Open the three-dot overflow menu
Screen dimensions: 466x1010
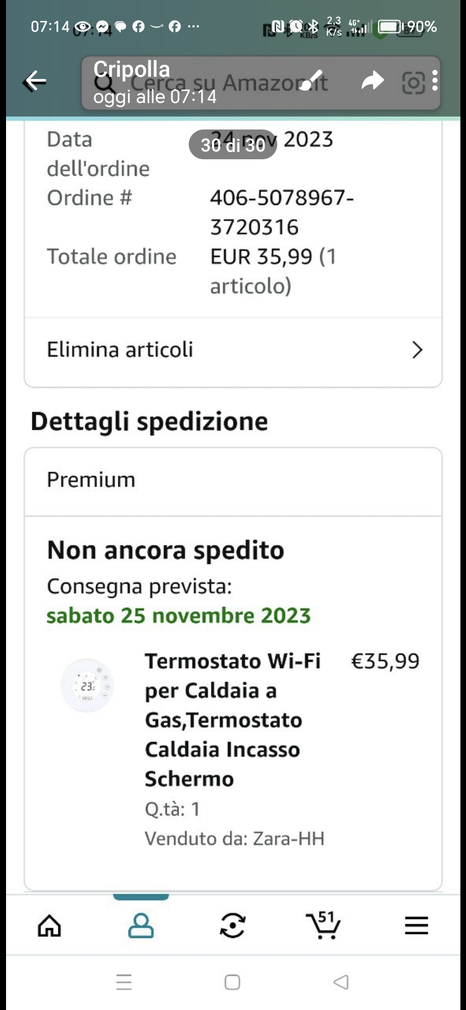click(435, 81)
